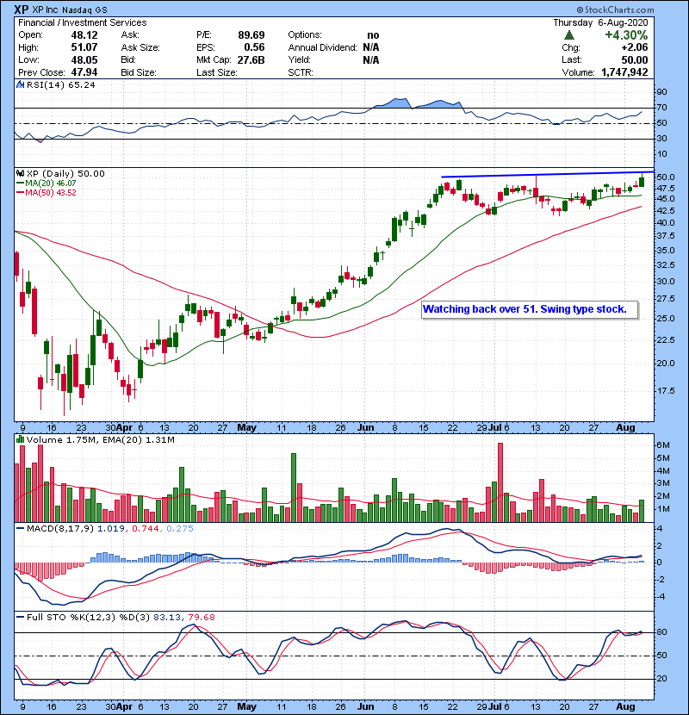
Task: Click the candlestick icon beside XP (Daily)
Action: click(x=20, y=173)
